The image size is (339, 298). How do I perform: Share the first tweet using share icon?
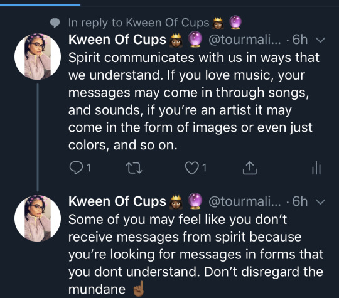point(249,168)
